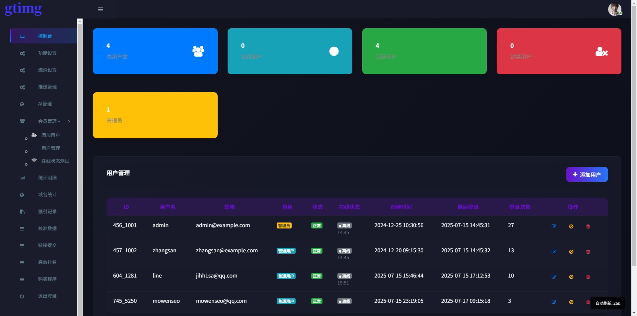The width and height of the screenshot is (637, 316).
Task: Edit the mowenseo user row
Action: tap(554, 302)
